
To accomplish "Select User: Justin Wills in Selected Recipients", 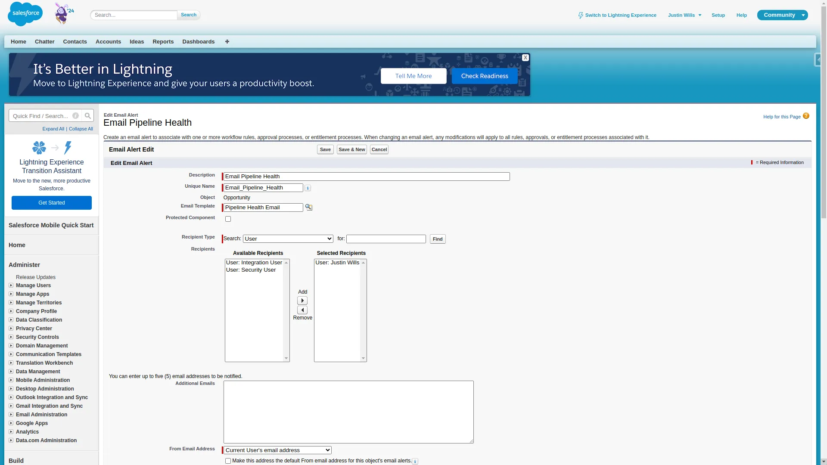I will [x=337, y=263].
